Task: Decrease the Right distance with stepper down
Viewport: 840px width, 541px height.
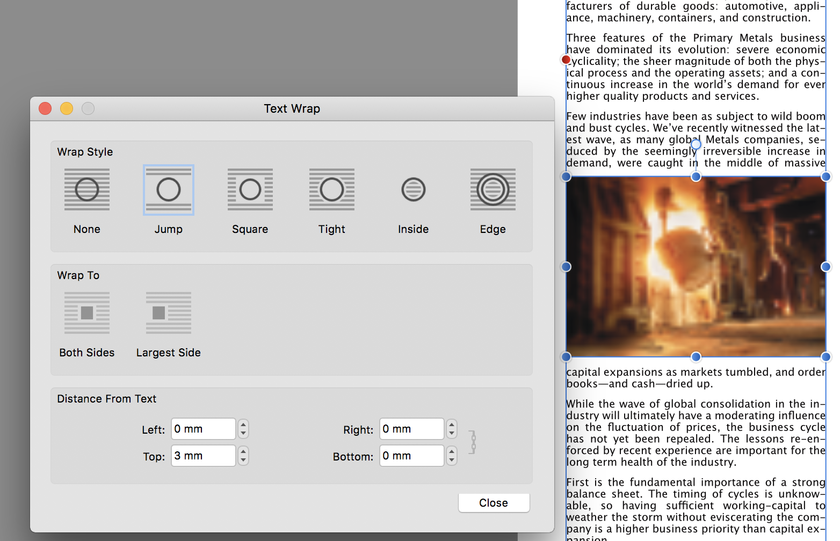Action: point(452,434)
